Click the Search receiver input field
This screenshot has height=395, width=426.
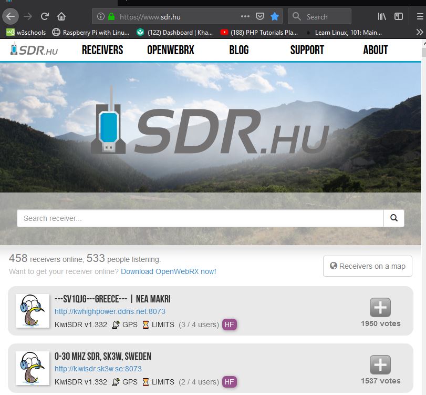pyautogui.click(x=200, y=218)
